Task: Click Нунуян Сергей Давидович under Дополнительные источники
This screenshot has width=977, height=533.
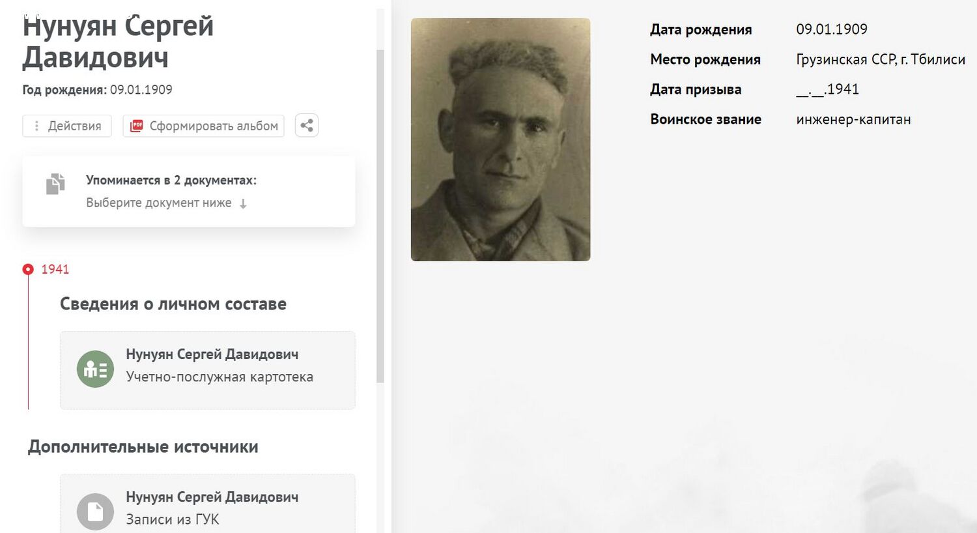Action: (x=212, y=497)
